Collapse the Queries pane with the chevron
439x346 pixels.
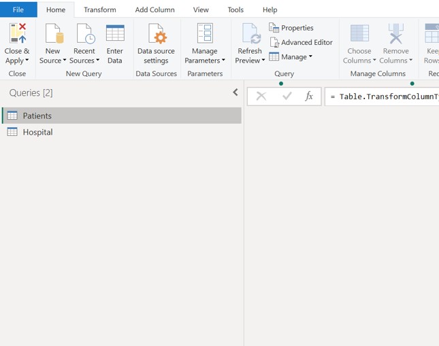235,92
